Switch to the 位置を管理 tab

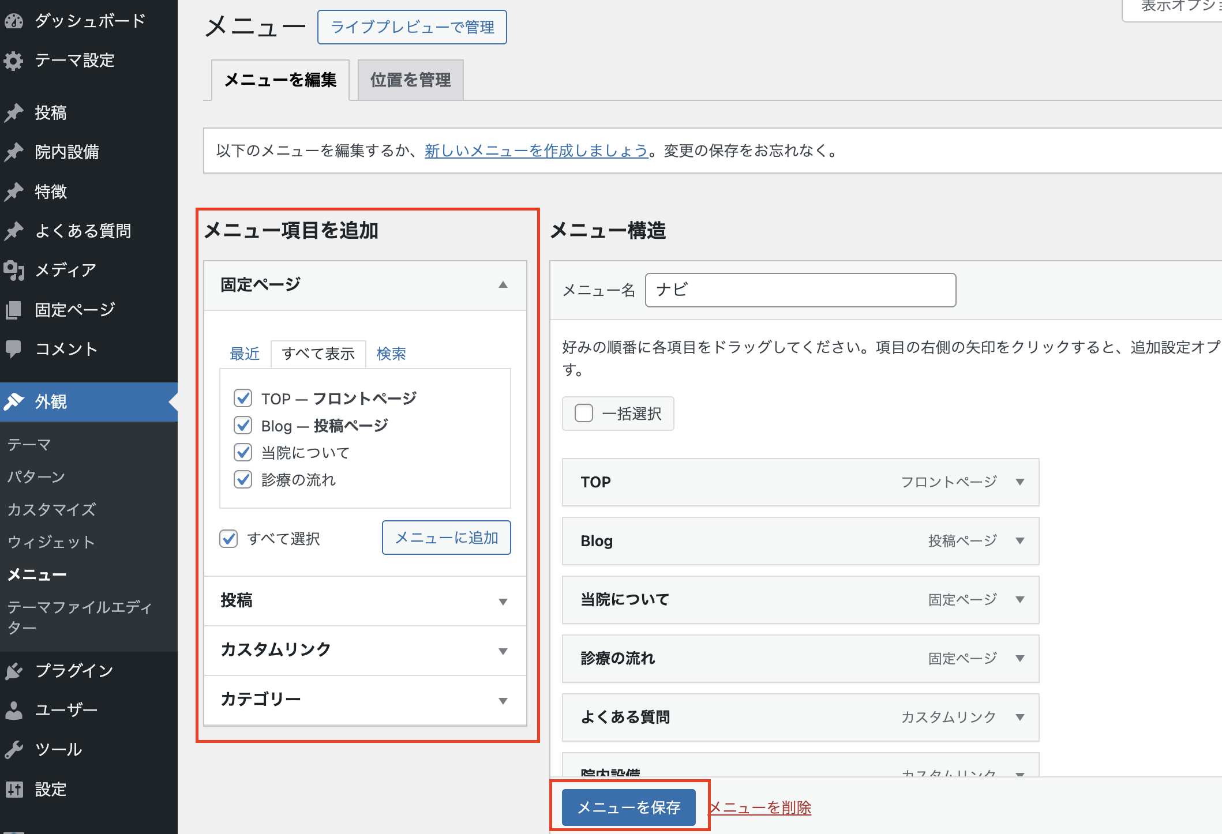click(x=410, y=80)
